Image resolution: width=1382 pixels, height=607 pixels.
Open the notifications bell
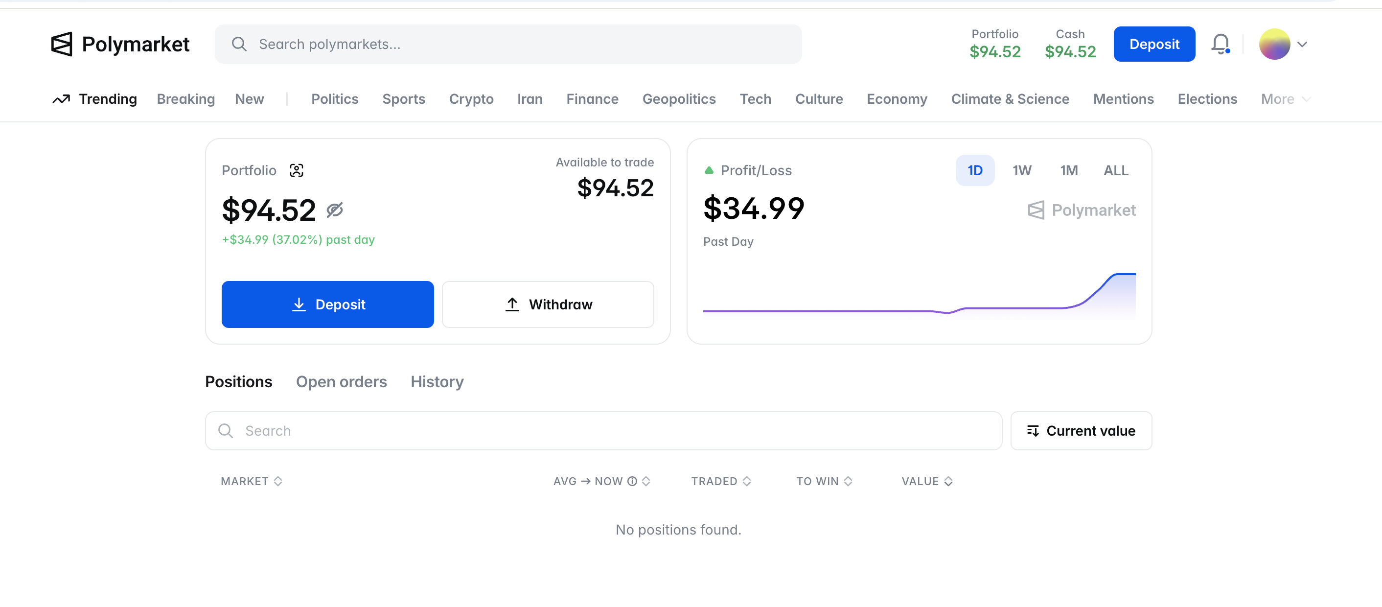click(x=1220, y=44)
